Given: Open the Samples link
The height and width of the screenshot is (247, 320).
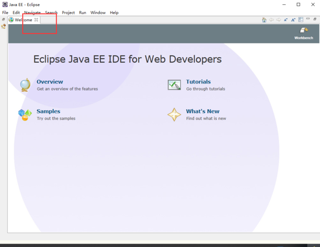Looking at the screenshot, I should tap(48, 111).
